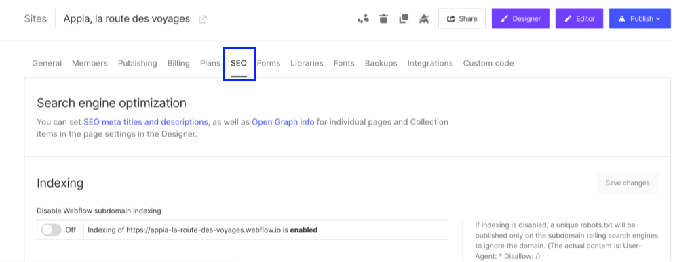Screen dimensions: 694x262
Task: Switch to the General tab
Action: 47,63
